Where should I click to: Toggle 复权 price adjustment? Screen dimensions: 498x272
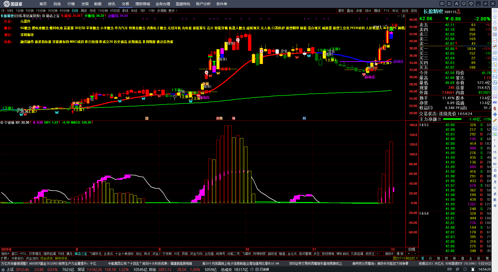tap(341, 11)
